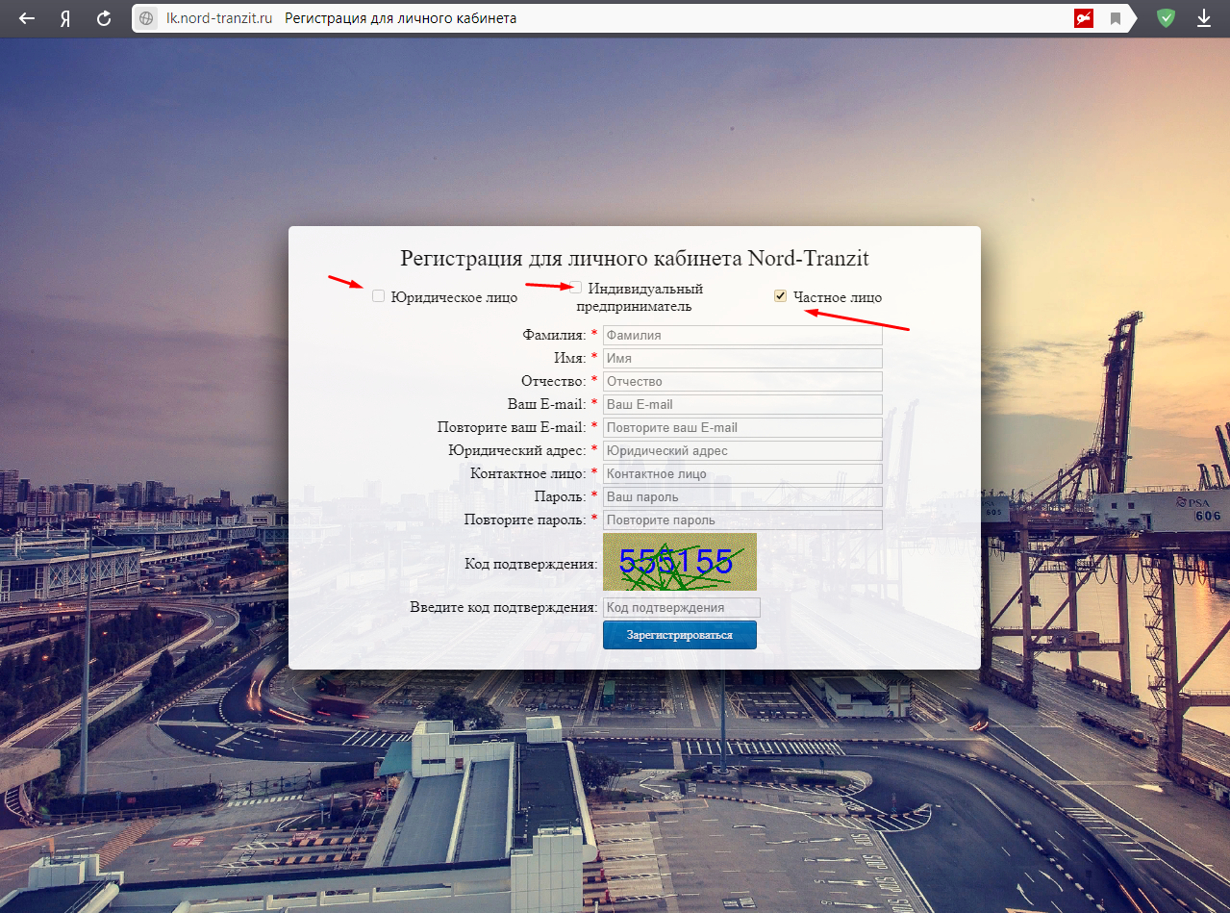Click the captcha image showing 555155
The width and height of the screenshot is (1230, 913).
point(679,562)
